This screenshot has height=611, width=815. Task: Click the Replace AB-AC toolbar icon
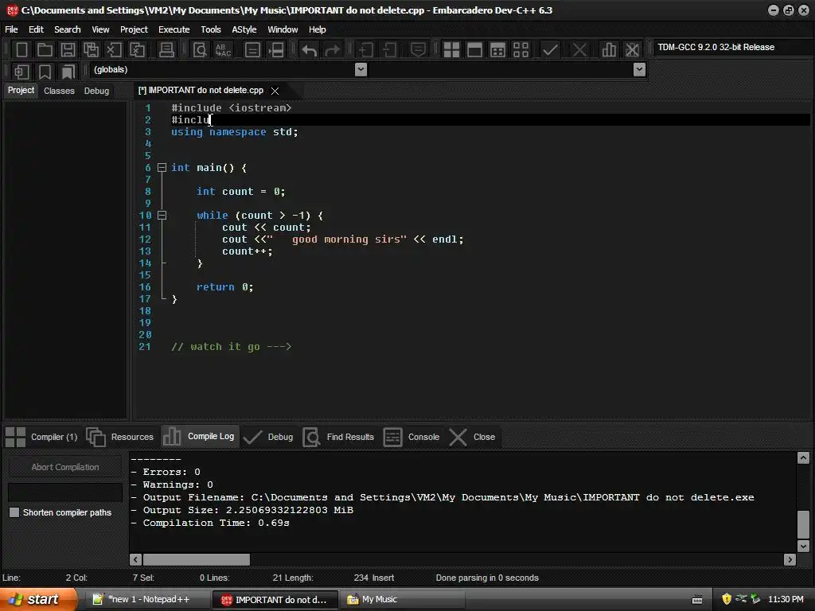tap(224, 50)
